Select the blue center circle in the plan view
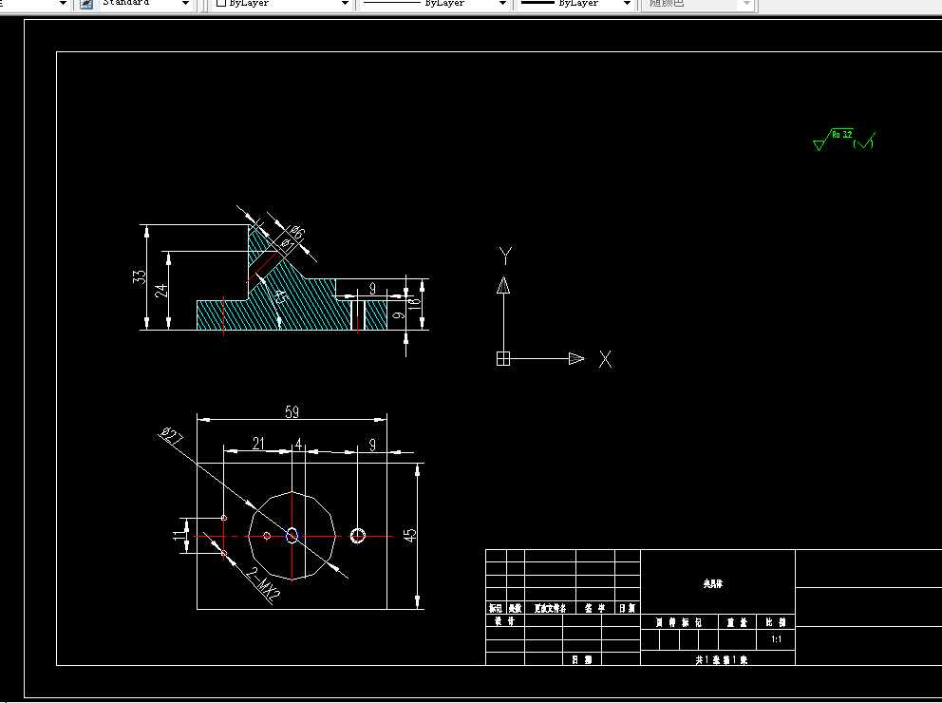Image resolution: width=942 pixels, height=703 pixels. click(292, 535)
